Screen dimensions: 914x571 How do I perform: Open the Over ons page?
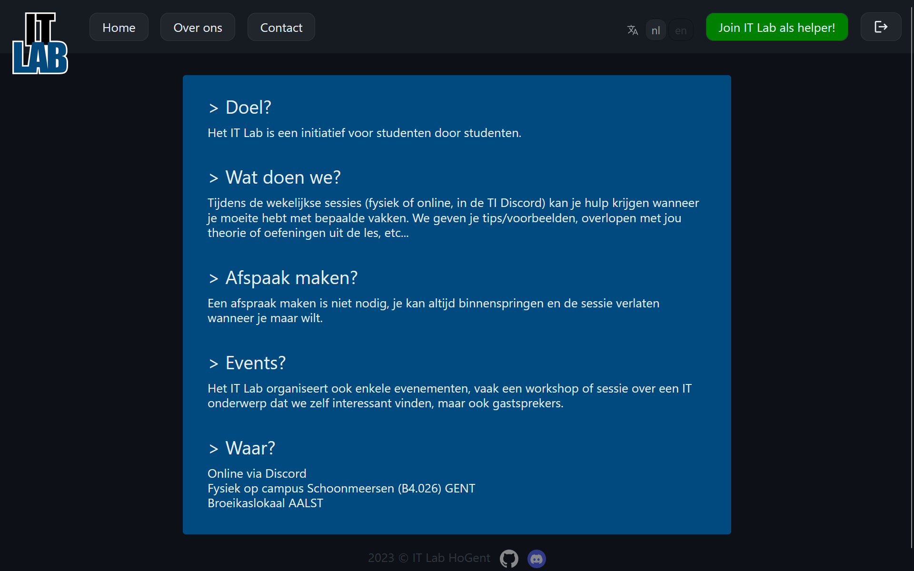point(198,28)
